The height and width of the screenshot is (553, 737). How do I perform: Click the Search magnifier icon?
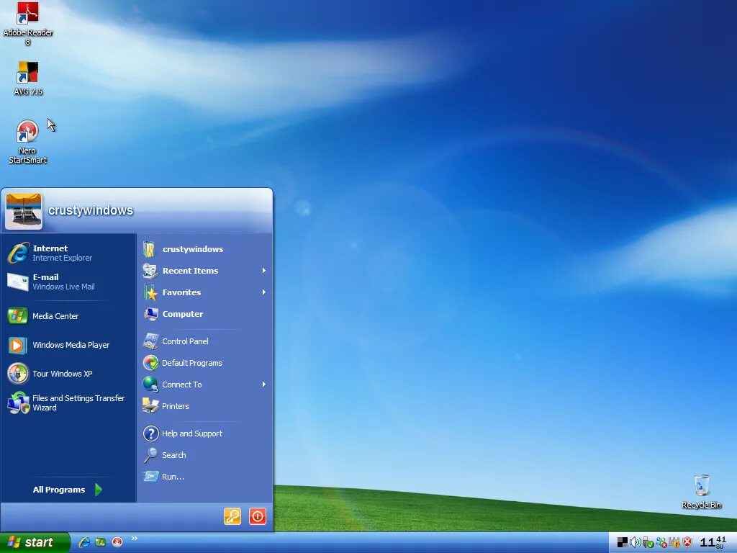(x=150, y=455)
